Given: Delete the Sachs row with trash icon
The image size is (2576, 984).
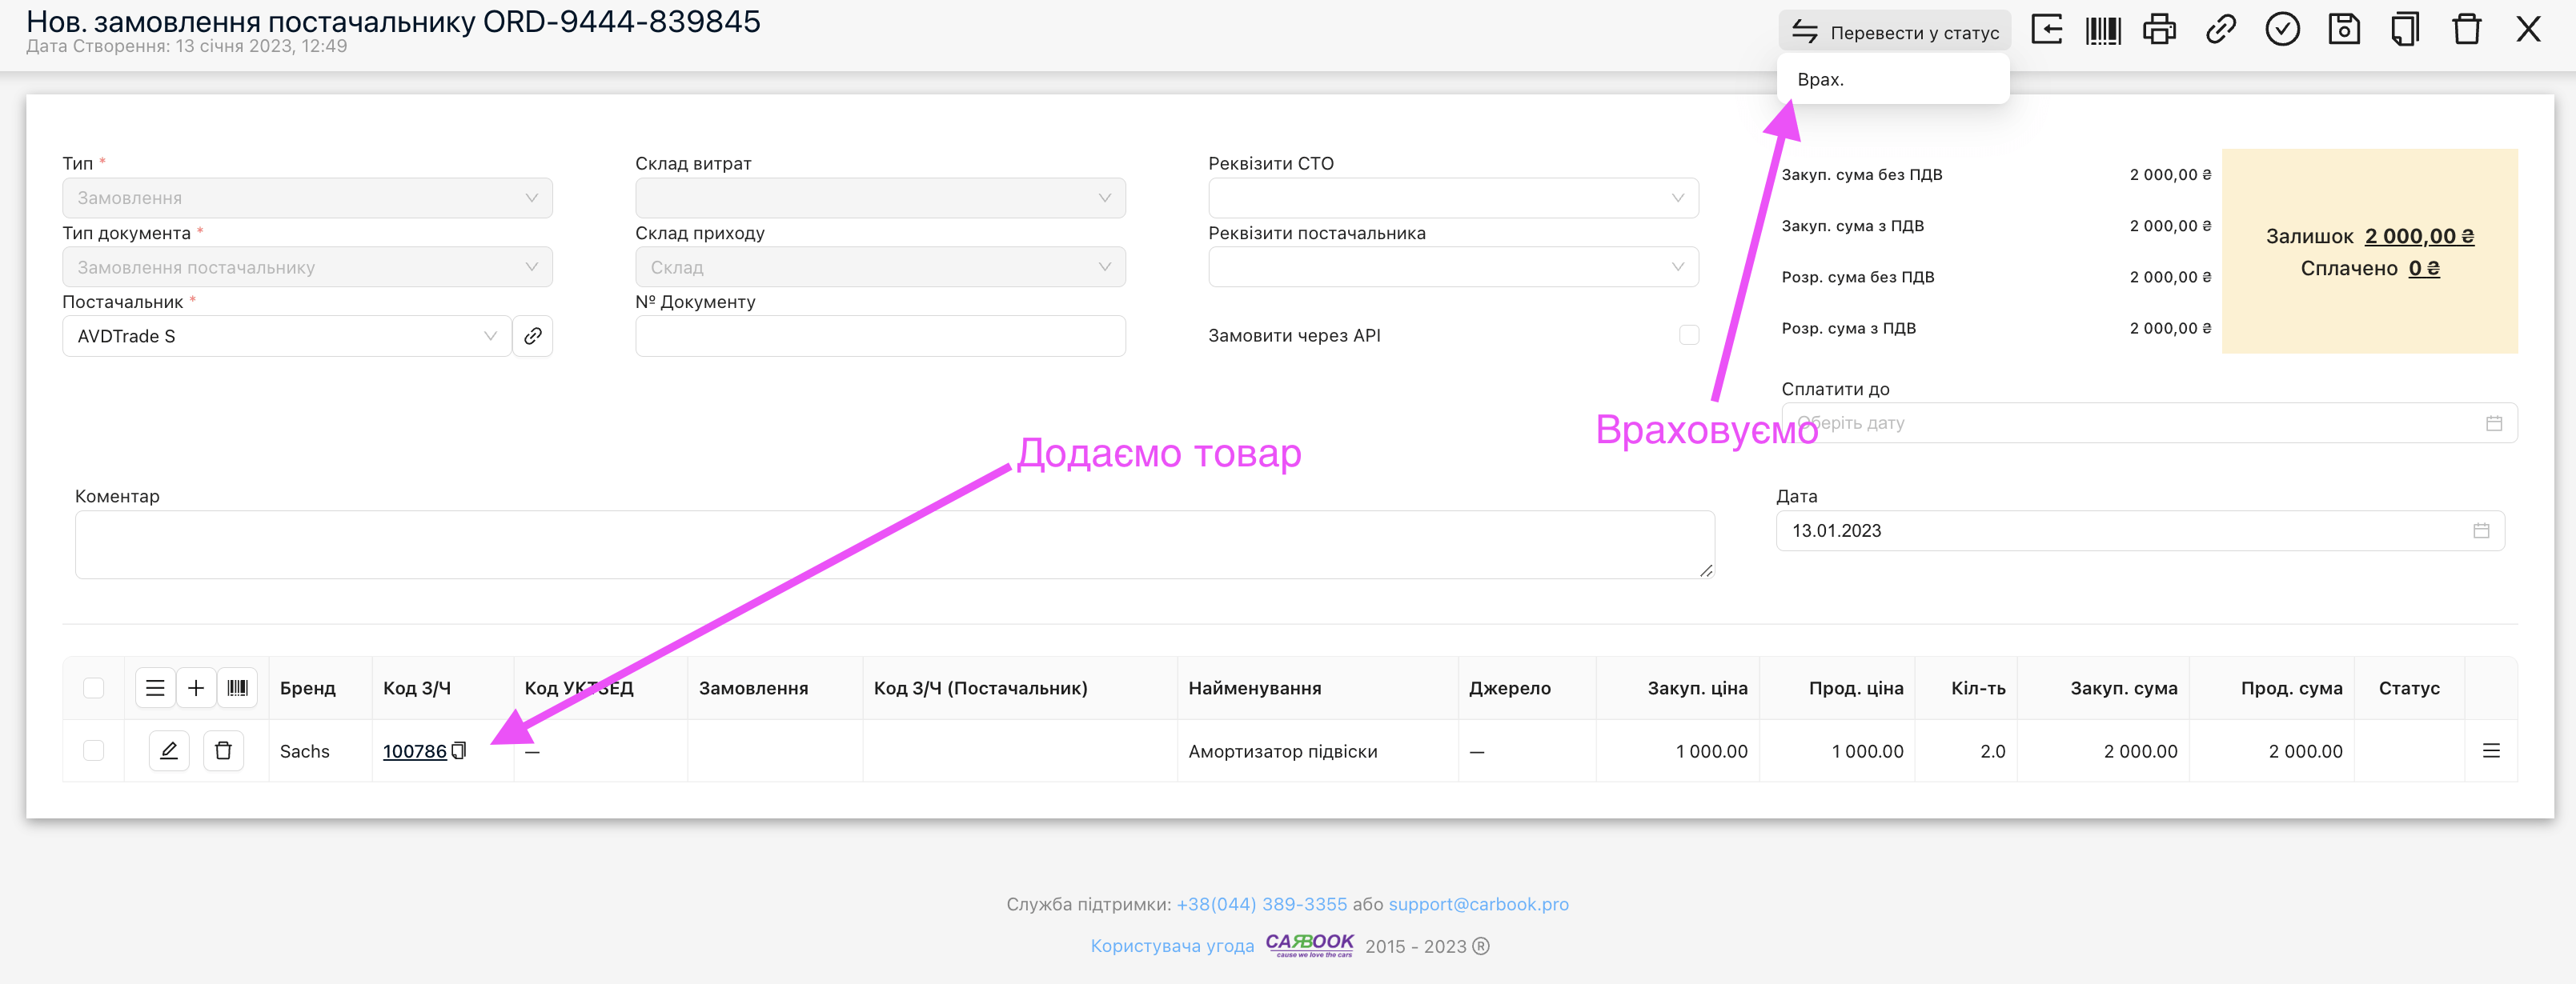Looking at the screenshot, I should pos(223,750).
